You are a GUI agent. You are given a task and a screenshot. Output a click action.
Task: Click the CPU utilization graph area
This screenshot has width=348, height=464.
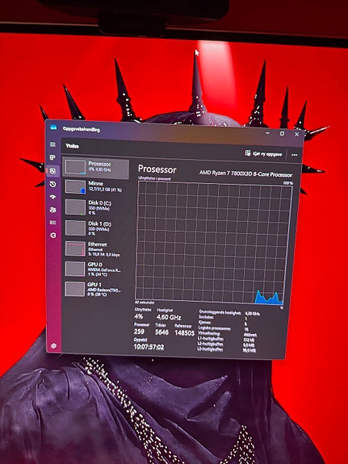pos(213,242)
